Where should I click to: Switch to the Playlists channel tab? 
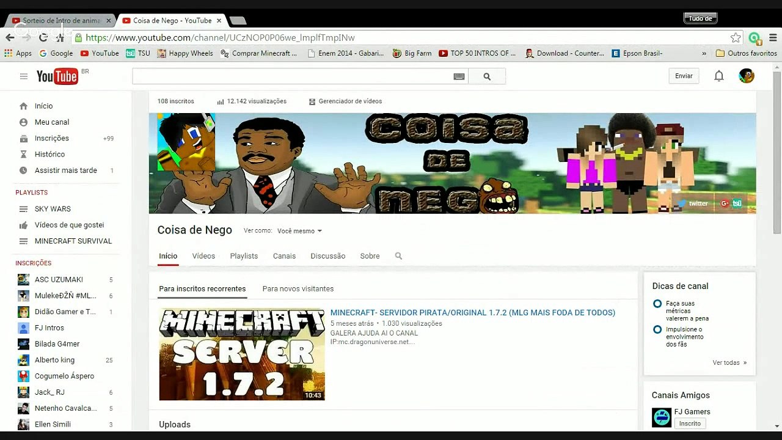pos(244,256)
